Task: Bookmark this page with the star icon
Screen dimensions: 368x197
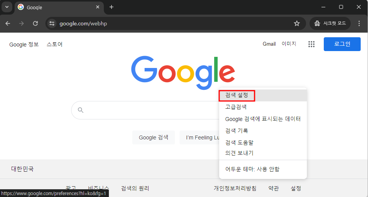Action: (x=296, y=23)
